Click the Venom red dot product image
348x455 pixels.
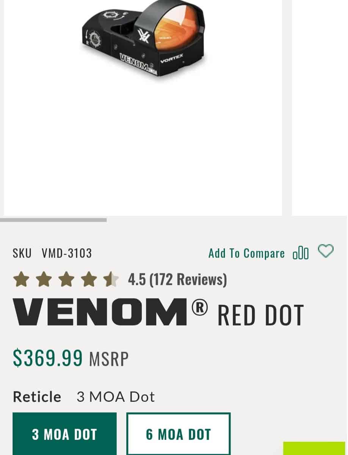pos(143,42)
